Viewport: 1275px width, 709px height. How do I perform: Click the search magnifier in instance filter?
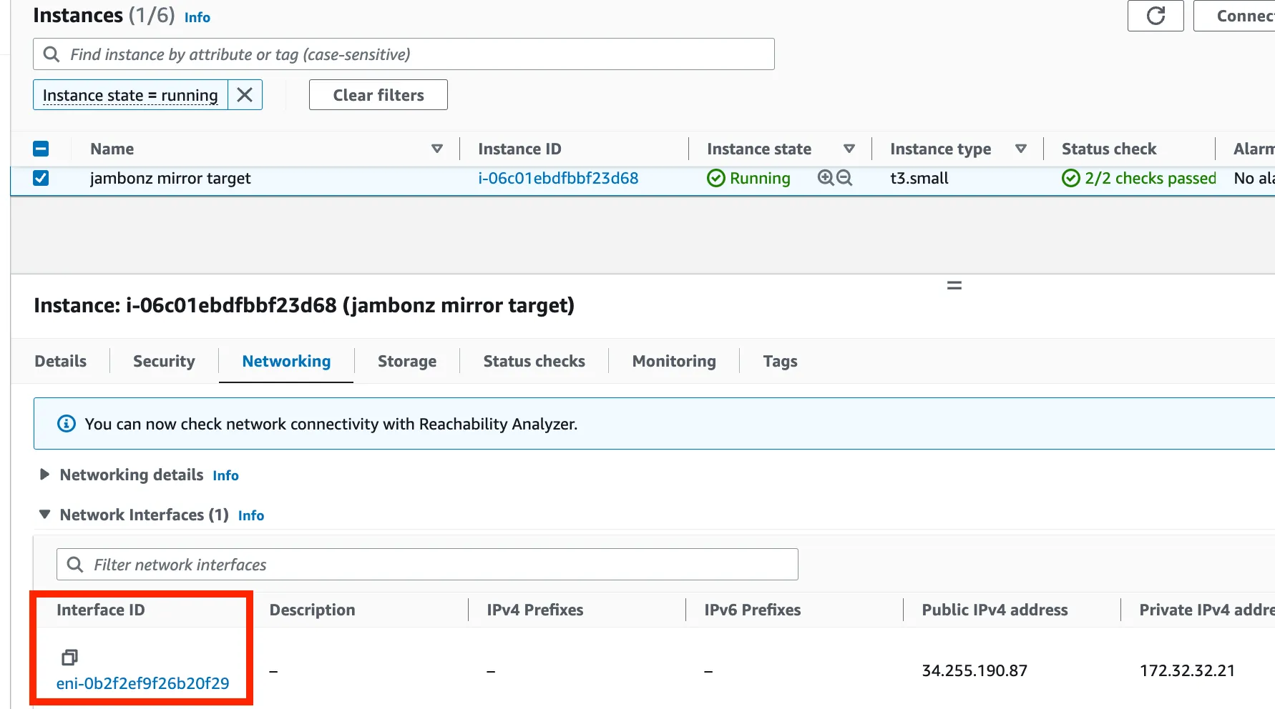point(52,54)
